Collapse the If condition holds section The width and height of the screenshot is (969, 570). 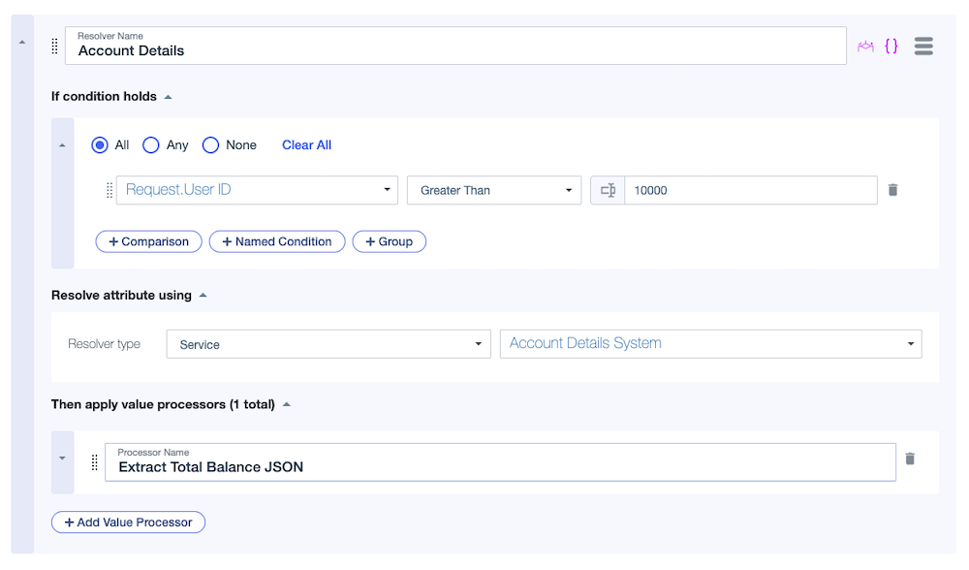point(169,96)
